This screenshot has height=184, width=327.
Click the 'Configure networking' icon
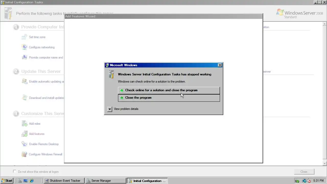click(24, 47)
